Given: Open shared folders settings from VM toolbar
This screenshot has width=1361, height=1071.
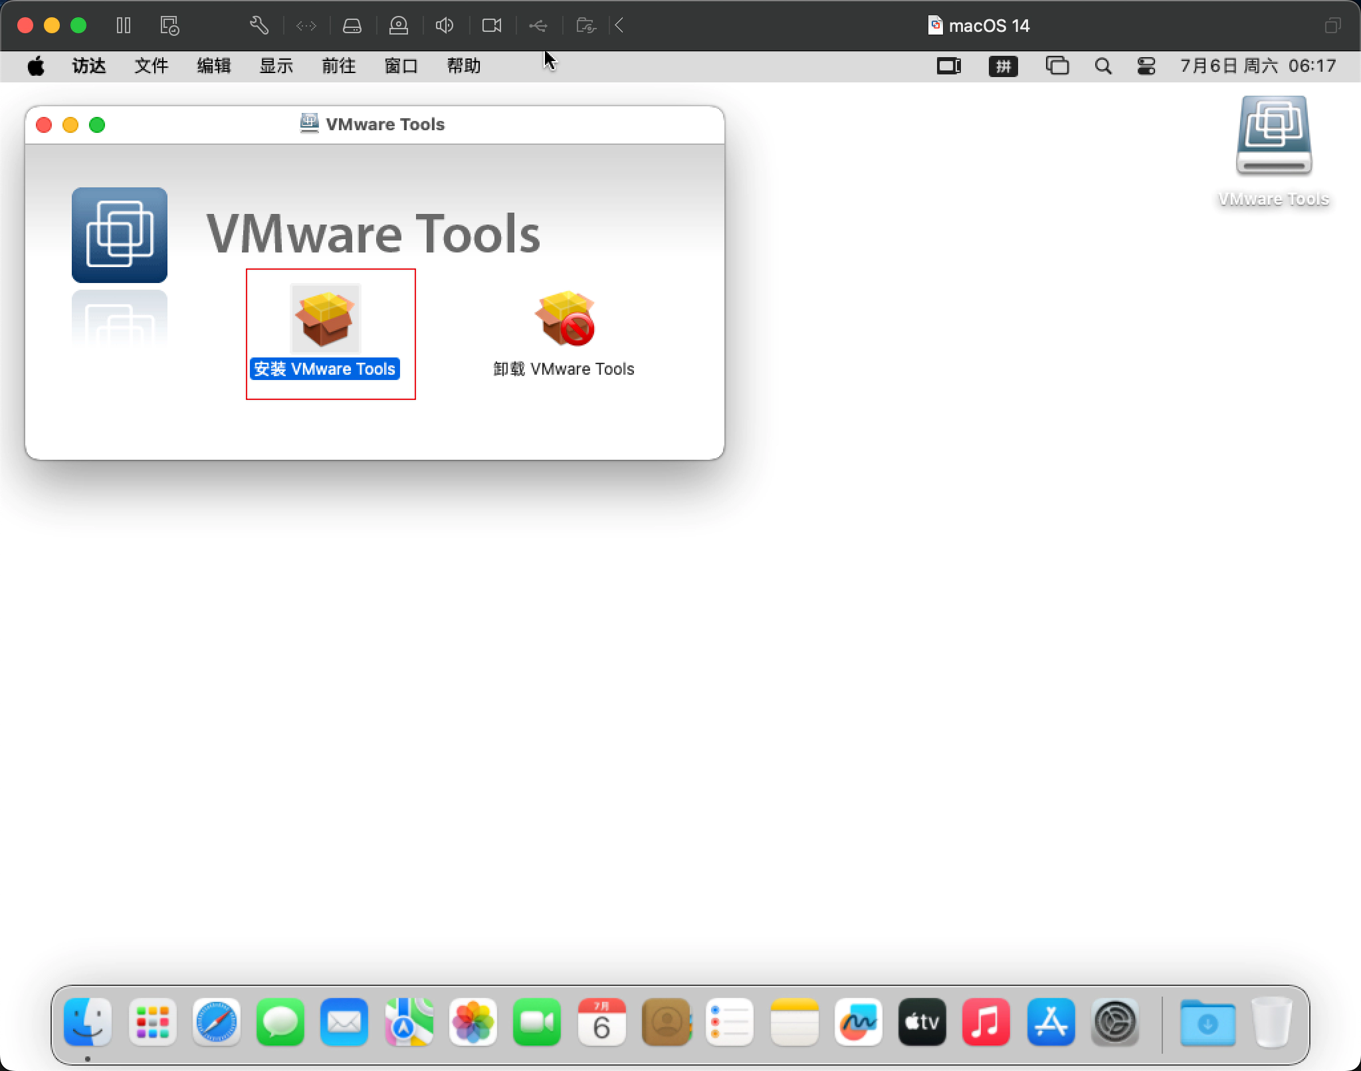Looking at the screenshot, I should pyautogui.click(x=585, y=25).
